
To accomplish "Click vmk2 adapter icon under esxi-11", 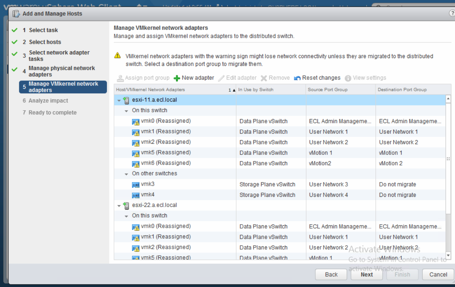I will tap(136, 143).
